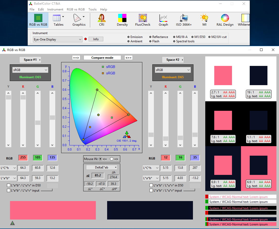
Task: Open the Whiteness tool
Action: 244,20
